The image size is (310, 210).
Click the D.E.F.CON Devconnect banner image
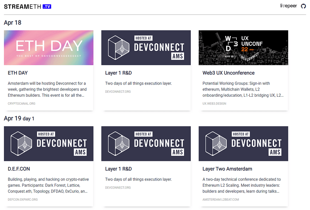click(x=48, y=144)
